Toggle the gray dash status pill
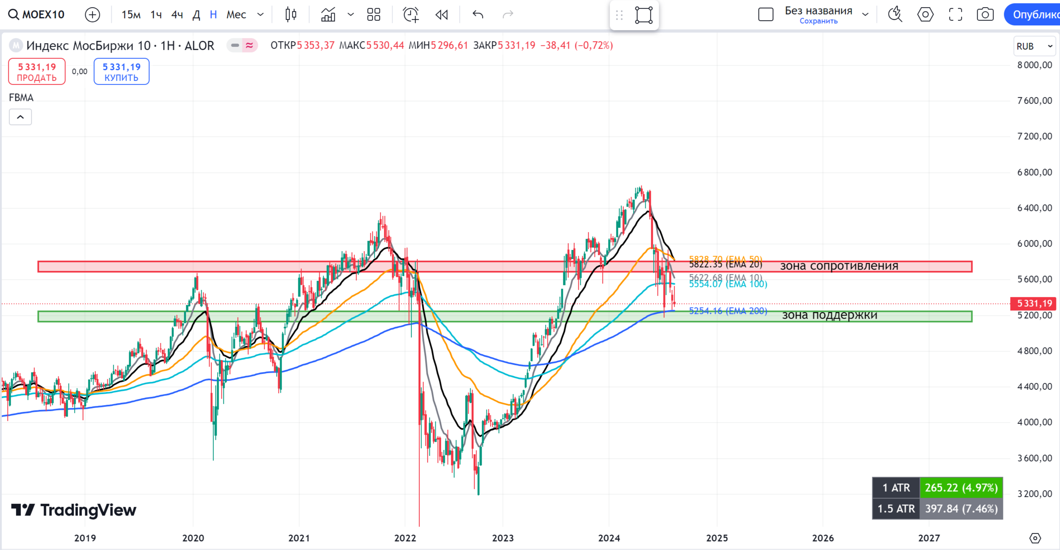Image resolution: width=1060 pixels, height=550 pixels. (235, 45)
